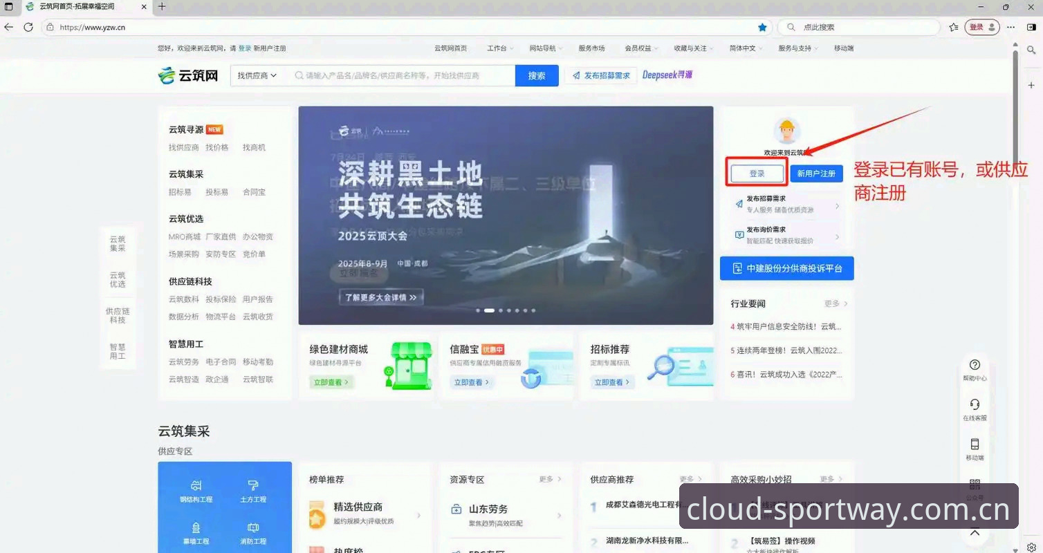This screenshot has height=553, width=1043.
Task: Click 立即查看 under 绿色建材商城
Action: [331, 382]
